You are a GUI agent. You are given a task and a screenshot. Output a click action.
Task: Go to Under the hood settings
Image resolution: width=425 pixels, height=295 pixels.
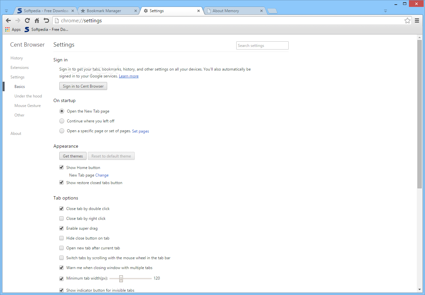[x=28, y=96]
